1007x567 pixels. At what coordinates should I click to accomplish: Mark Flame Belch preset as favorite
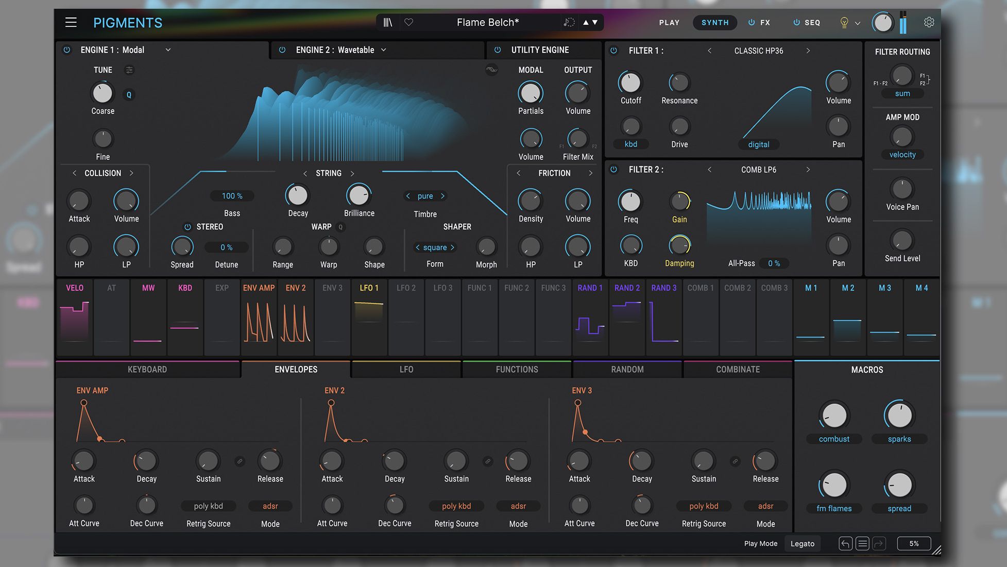(408, 22)
